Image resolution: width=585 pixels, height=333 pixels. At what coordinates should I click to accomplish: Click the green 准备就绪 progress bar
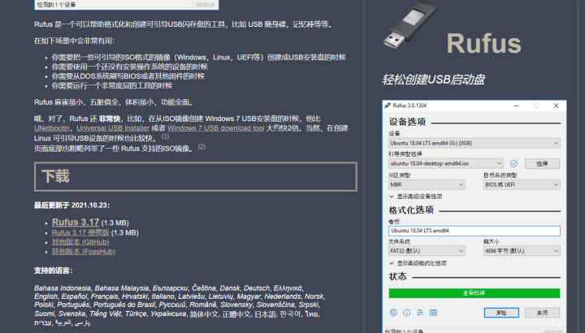coord(474,293)
